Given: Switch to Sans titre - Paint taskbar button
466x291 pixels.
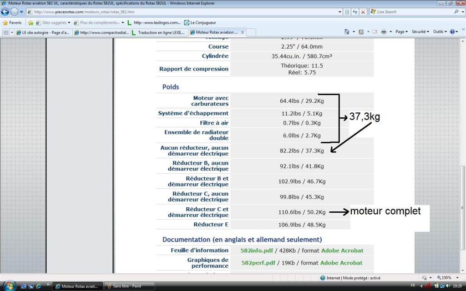Looking at the screenshot, I should (x=129, y=286).
